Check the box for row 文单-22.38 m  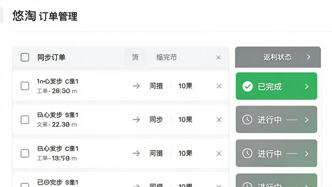(x=25, y=119)
